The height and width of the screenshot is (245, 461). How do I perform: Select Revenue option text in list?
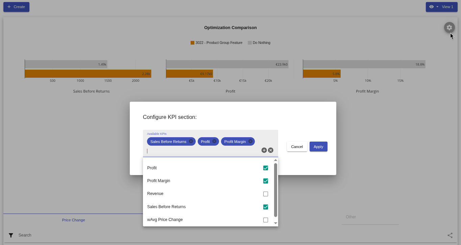155,194
